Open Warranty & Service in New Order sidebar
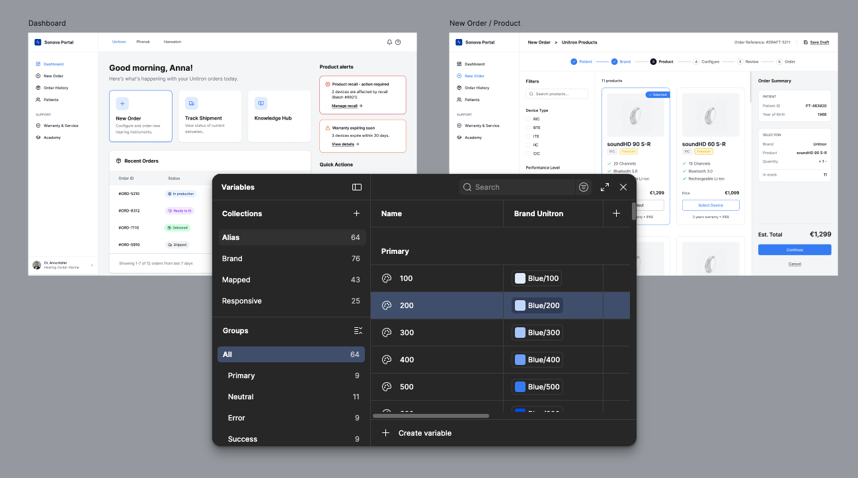858x478 pixels. [x=477, y=126]
